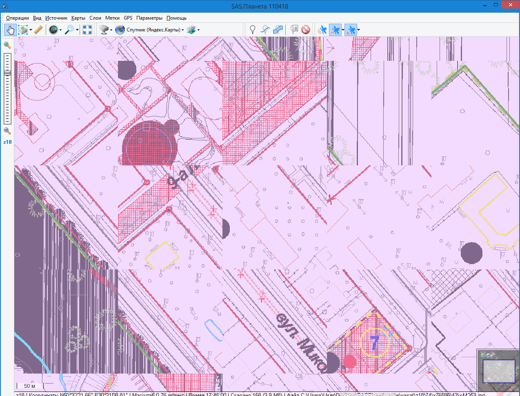Click the zoom in magnifier on left panel

[x=7, y=45]
